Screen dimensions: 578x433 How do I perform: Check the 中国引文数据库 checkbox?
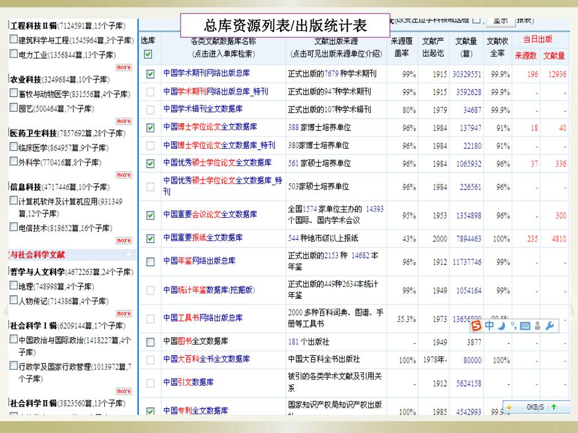click(150, 383)
